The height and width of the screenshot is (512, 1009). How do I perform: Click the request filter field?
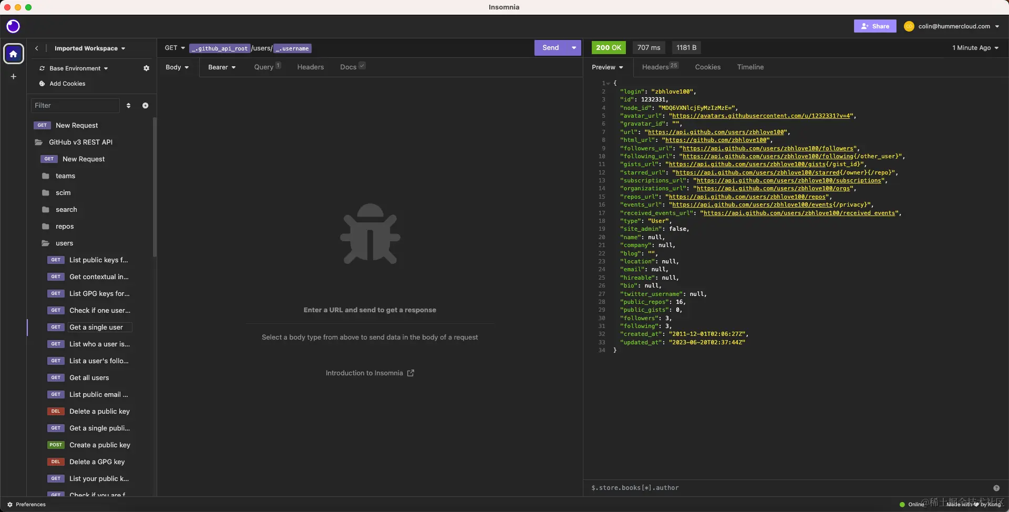(75, 106)
